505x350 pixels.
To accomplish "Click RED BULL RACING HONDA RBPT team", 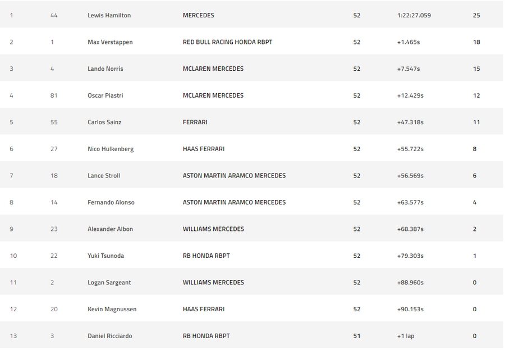I will (227, 42).
